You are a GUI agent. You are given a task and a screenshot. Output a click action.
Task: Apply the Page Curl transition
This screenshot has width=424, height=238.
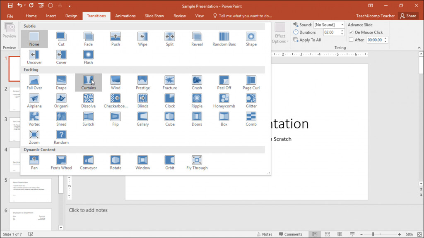[251, 82]
